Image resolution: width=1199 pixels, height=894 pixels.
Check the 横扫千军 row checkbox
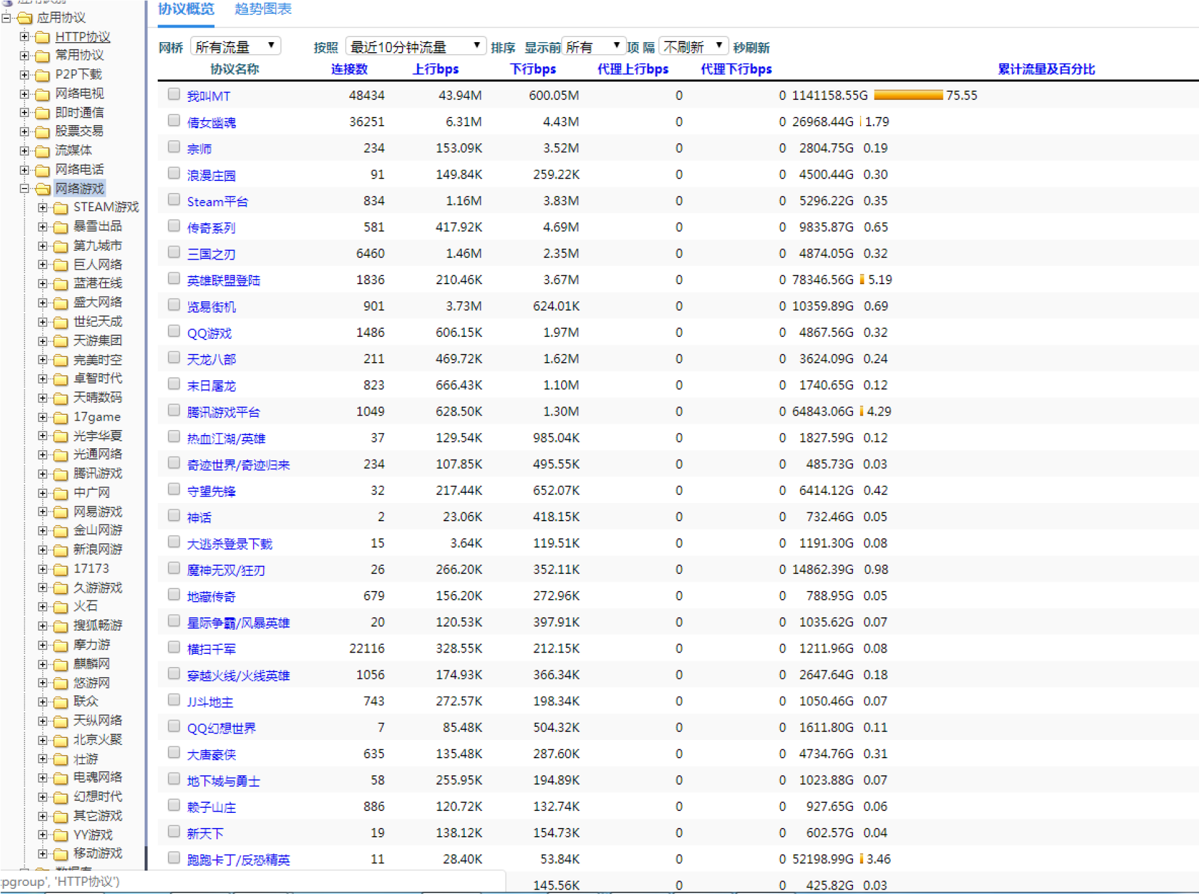click(x=174, y=648)
